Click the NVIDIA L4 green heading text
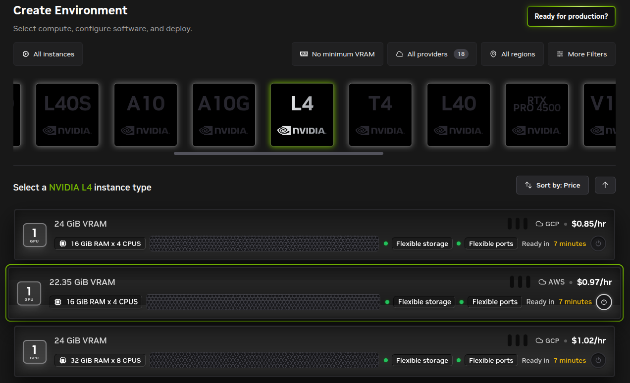Image resolution: width=630 pixels, height=383 pixels. coord(70,188)
